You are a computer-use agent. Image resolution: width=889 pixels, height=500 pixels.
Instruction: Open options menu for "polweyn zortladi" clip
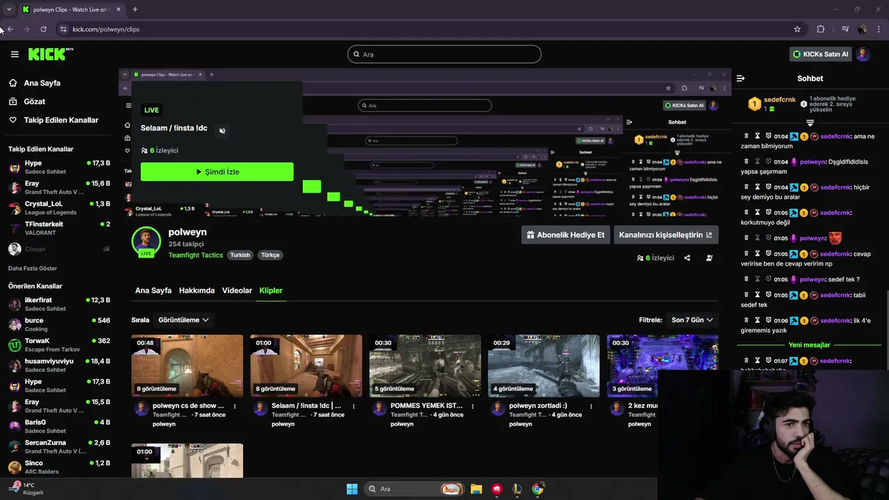[591, 406]
